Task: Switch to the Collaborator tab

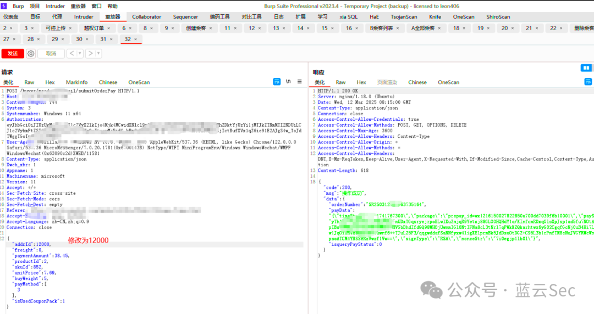Action: [147, 16]
